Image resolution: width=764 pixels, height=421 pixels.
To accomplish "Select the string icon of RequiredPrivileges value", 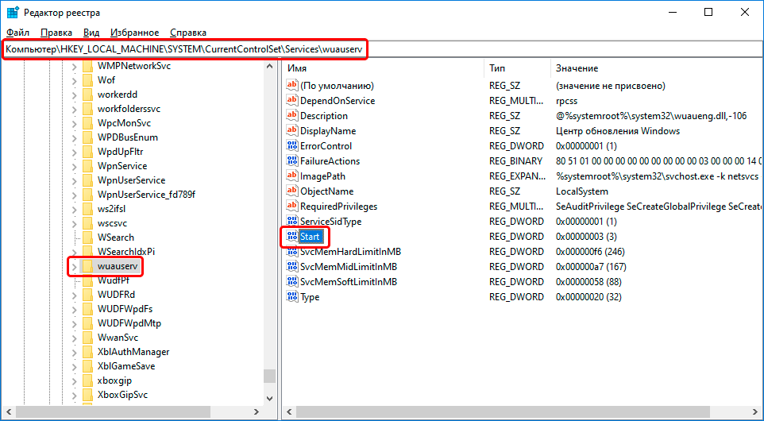I will pos(291,206).
